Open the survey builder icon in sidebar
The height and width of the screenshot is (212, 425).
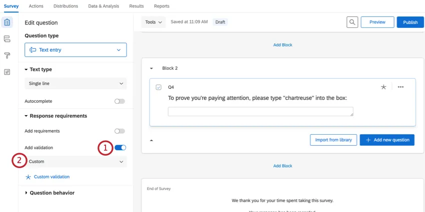[7, 22]
